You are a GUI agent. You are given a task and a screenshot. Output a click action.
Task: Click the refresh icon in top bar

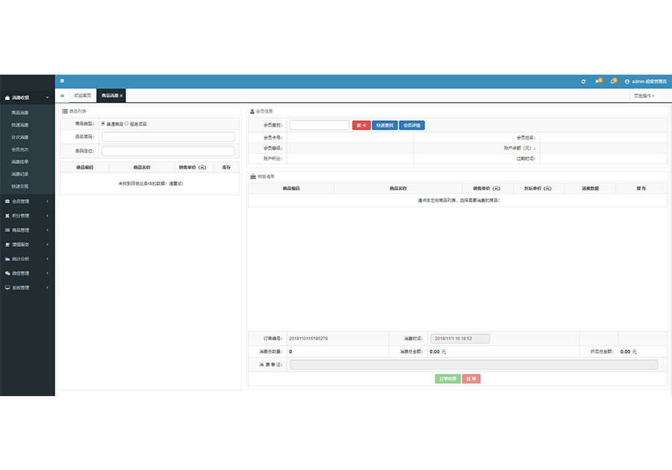pyautogui.click(x=583, y=81)
